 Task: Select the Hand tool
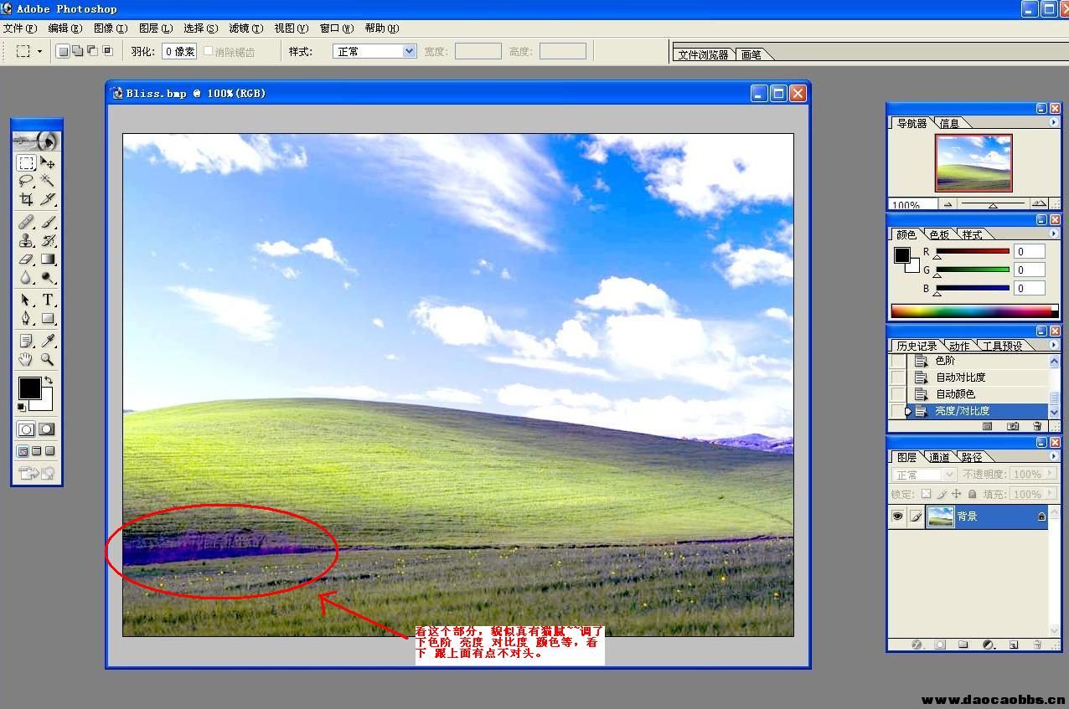click(26, 359)
